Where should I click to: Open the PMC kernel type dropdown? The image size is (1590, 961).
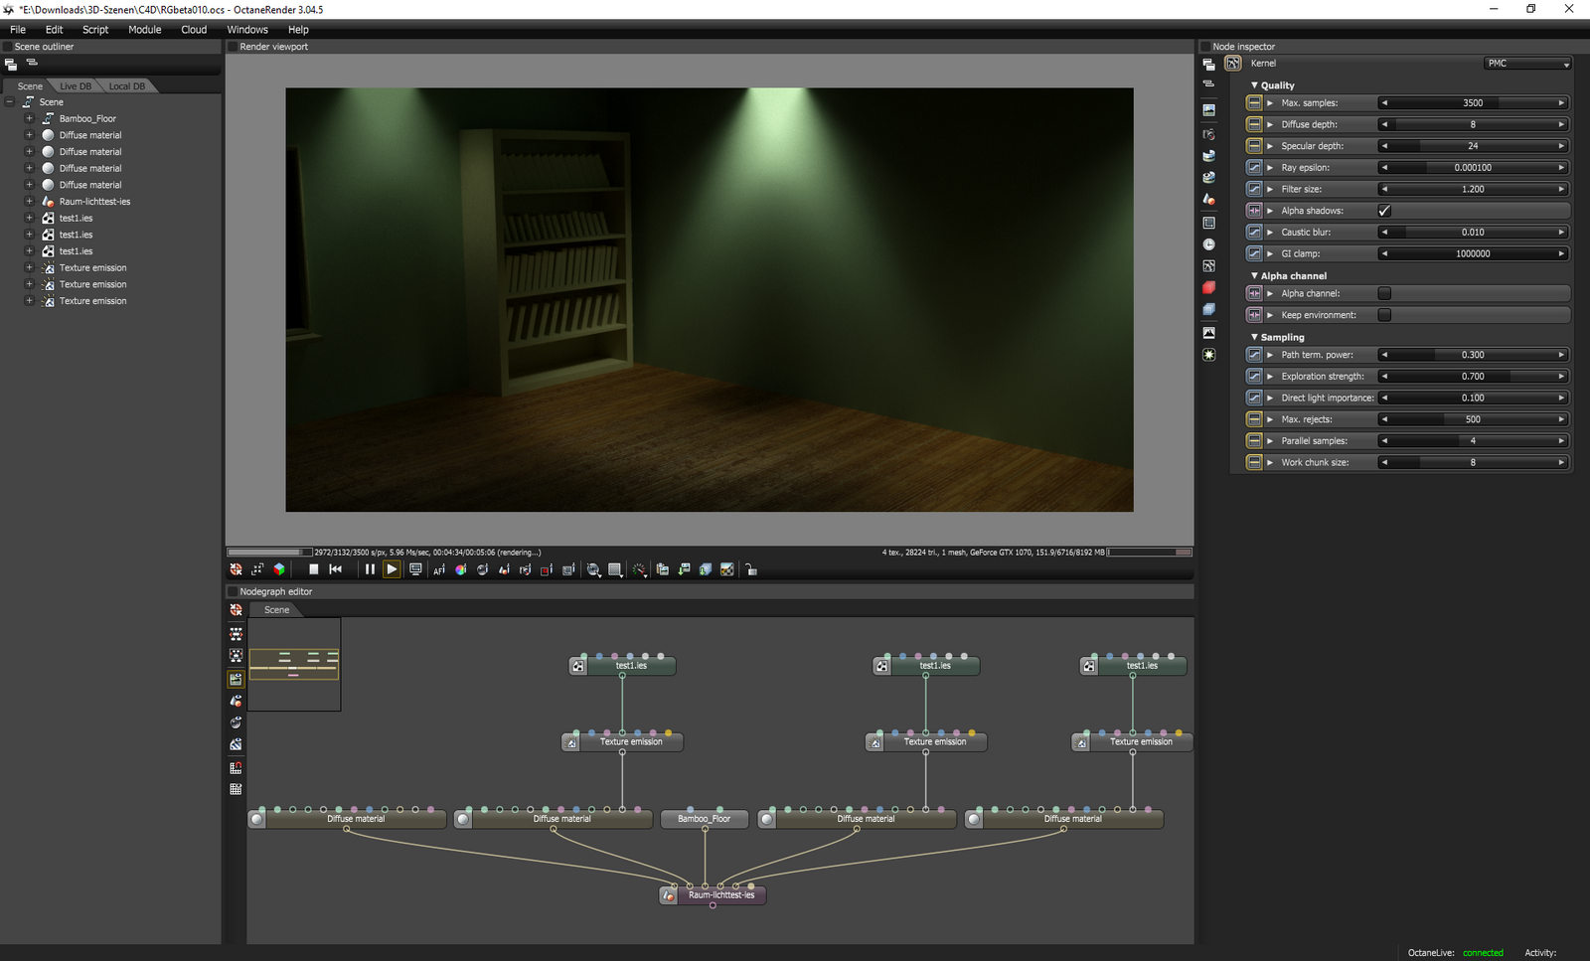point(1527,64)
